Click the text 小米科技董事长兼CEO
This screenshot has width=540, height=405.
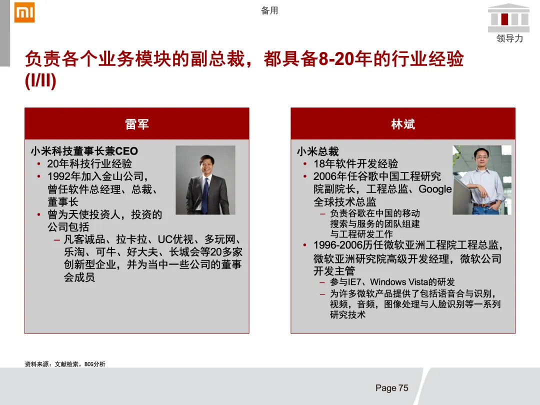click(84, 151)
